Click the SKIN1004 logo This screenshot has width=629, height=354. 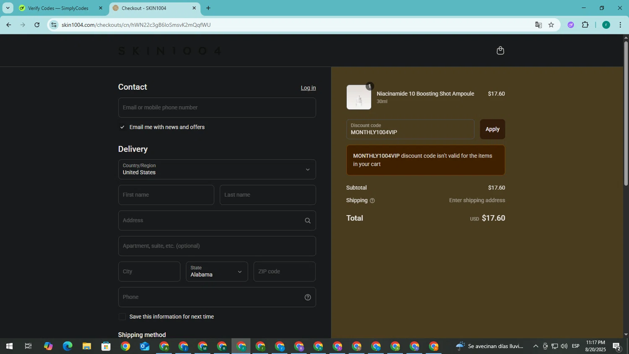(170, 51)
